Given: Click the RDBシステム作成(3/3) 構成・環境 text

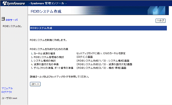Looking at the screenshot, I should click(x=101, y=68).
